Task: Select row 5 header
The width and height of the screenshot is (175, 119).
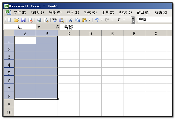Action: click(9, 72)
